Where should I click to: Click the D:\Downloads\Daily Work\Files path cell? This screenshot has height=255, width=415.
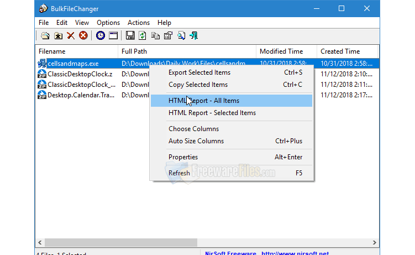(183, 64)
